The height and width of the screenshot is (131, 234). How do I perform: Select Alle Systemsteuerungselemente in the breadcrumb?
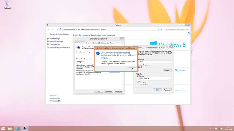click(x=88, y=29)
